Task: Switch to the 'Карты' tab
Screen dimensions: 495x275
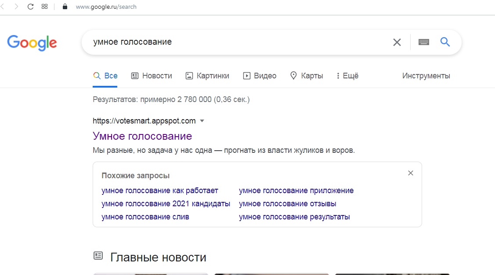Action: pos(307,76)
